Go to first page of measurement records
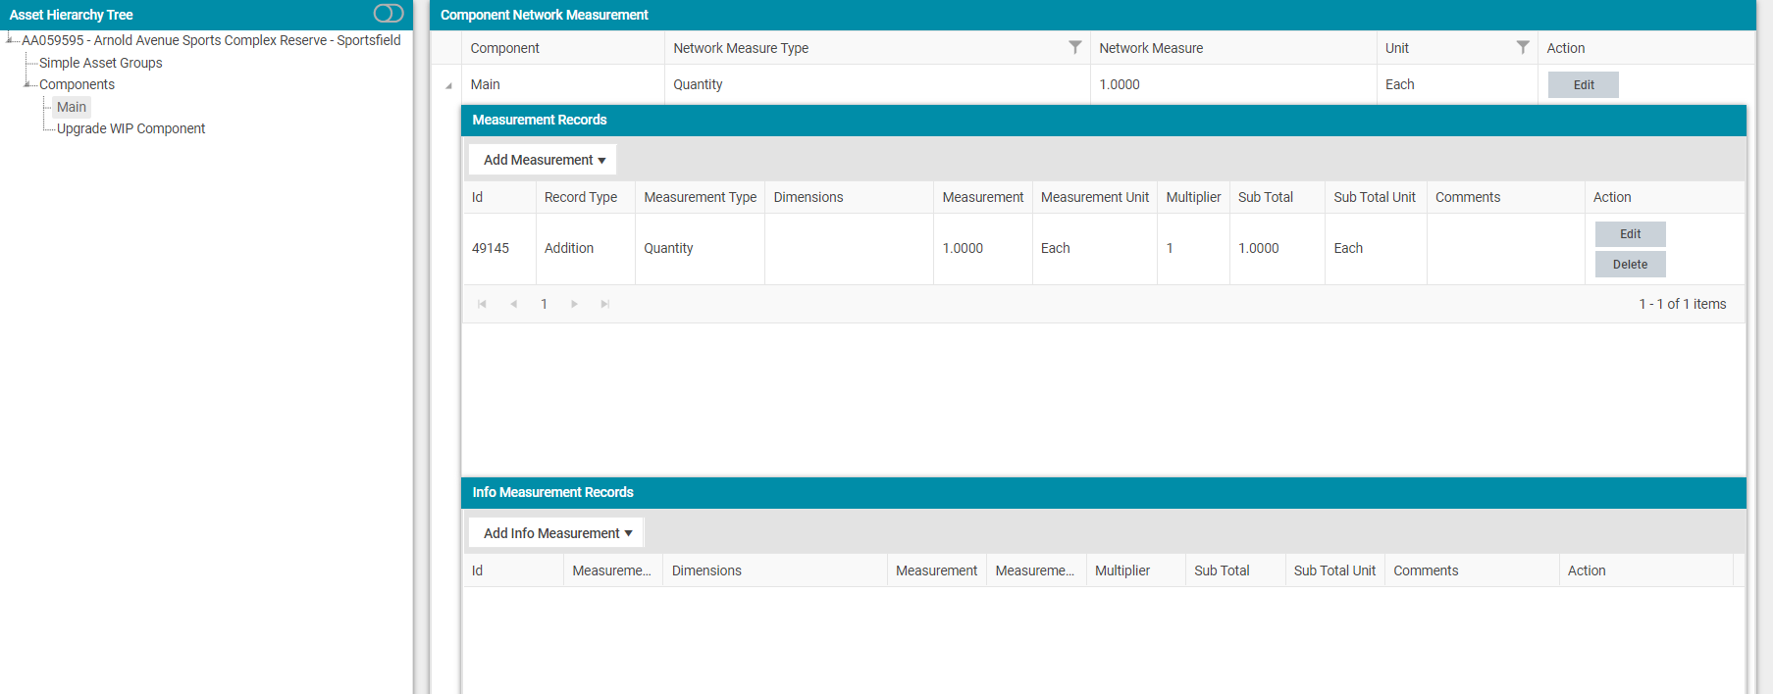 [x=482, y=304]
